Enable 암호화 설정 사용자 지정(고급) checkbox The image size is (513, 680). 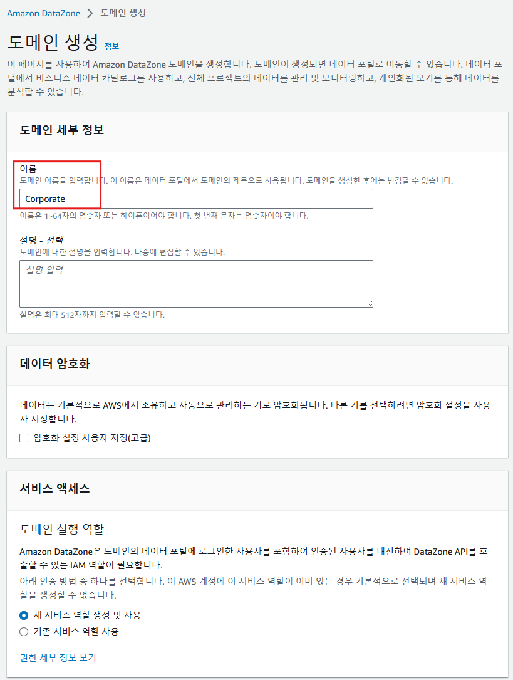[x=24, y=438]
